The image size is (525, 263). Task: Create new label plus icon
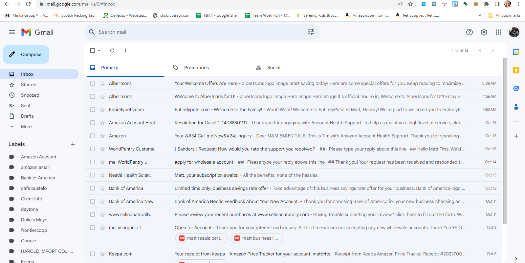coord(73,144)
